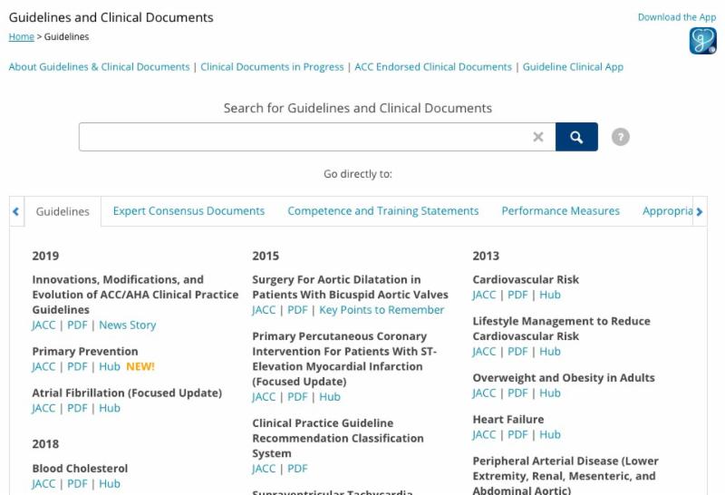Open the help question mark icon
This screenshot has height=495, width=725.
tap(620, 137)
